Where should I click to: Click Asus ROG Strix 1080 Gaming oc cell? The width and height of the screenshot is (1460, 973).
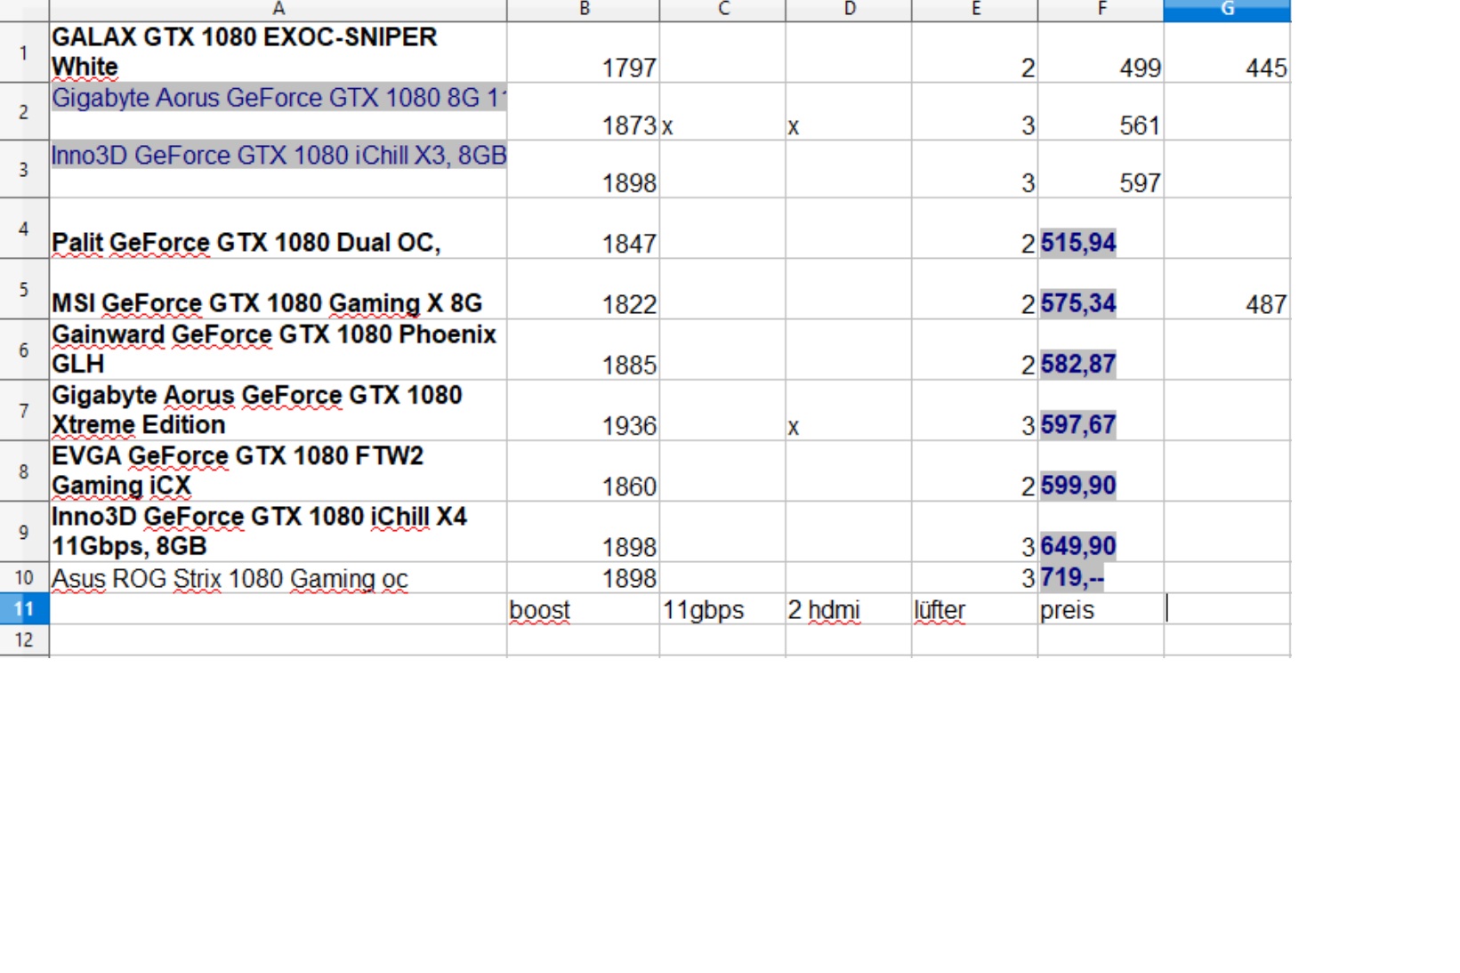click(x=278, y=577)
